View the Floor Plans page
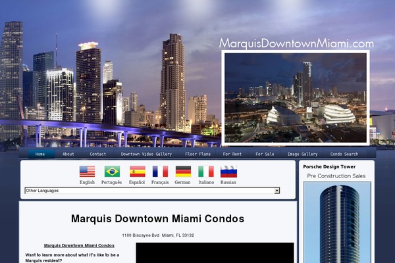Viewport: 395px width, 263px height. coord(197,154)
